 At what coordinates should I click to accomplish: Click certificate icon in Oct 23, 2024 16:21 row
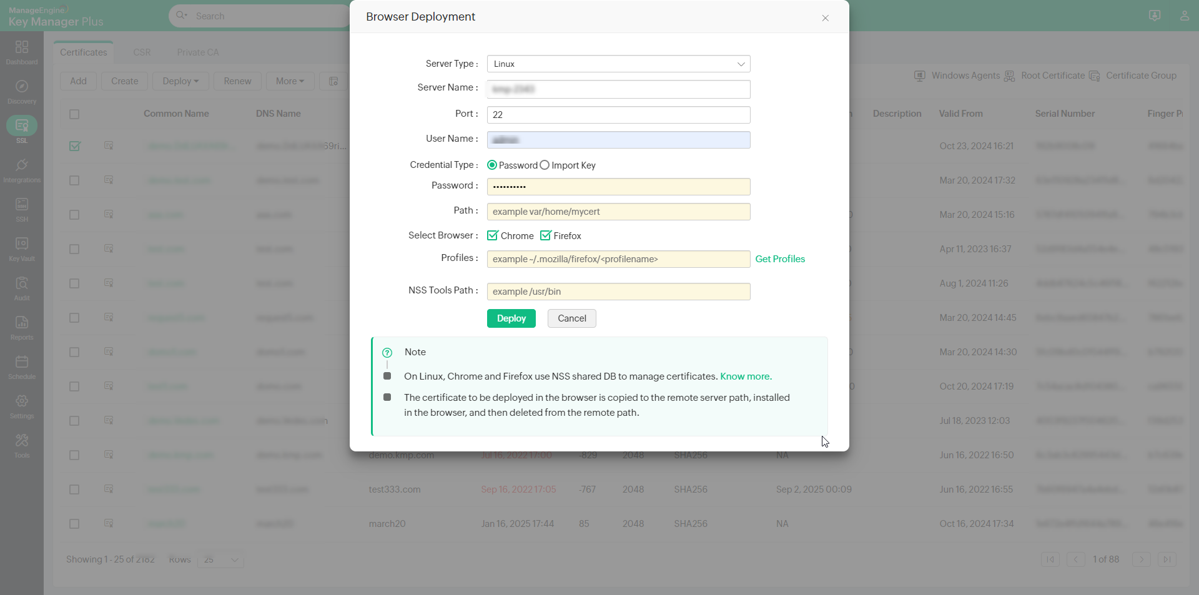(x=109, y=145)
